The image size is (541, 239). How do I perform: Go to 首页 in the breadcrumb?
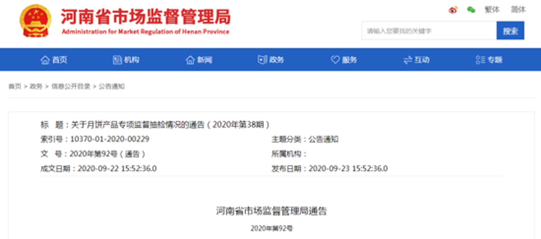click(15, 86)
